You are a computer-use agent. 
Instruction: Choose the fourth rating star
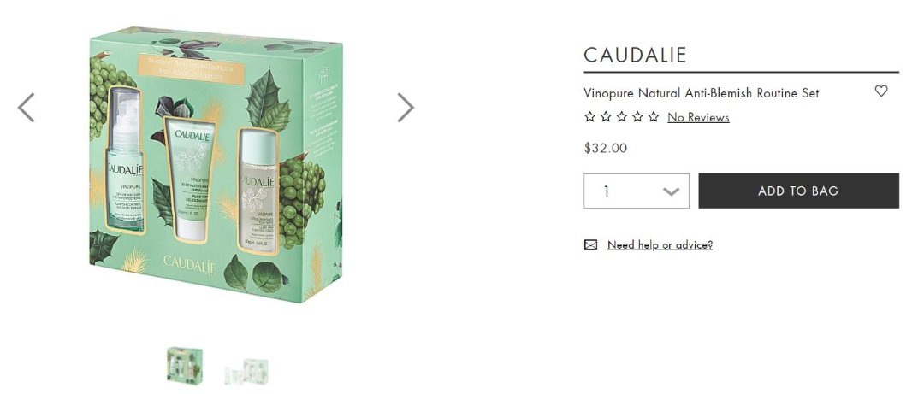637,116
